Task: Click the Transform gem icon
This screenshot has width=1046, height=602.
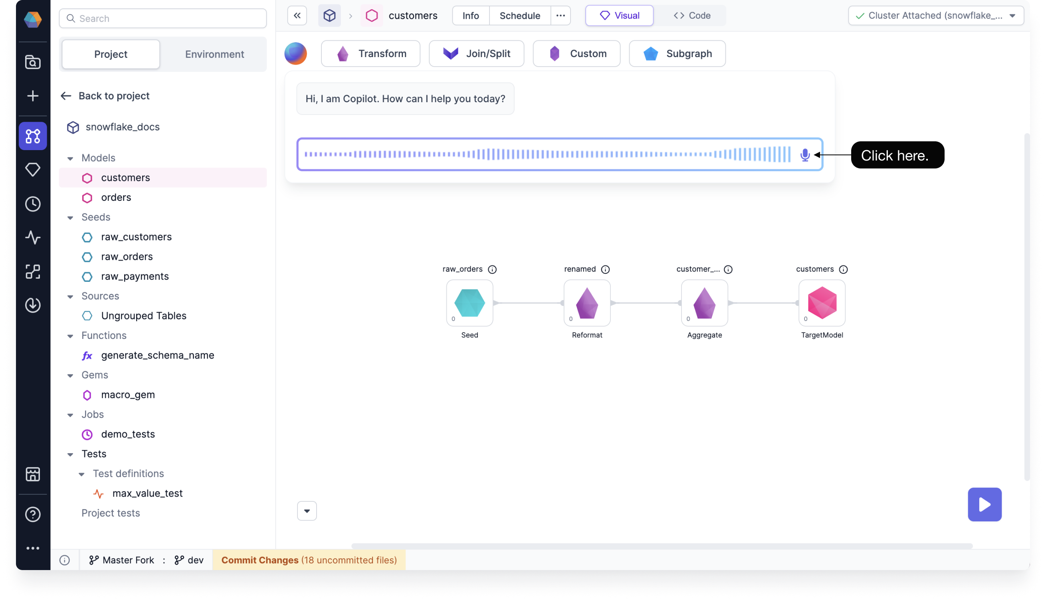Action: click(x=343, y=53)
